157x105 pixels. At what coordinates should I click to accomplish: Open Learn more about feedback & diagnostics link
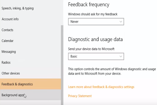(101, 87)
